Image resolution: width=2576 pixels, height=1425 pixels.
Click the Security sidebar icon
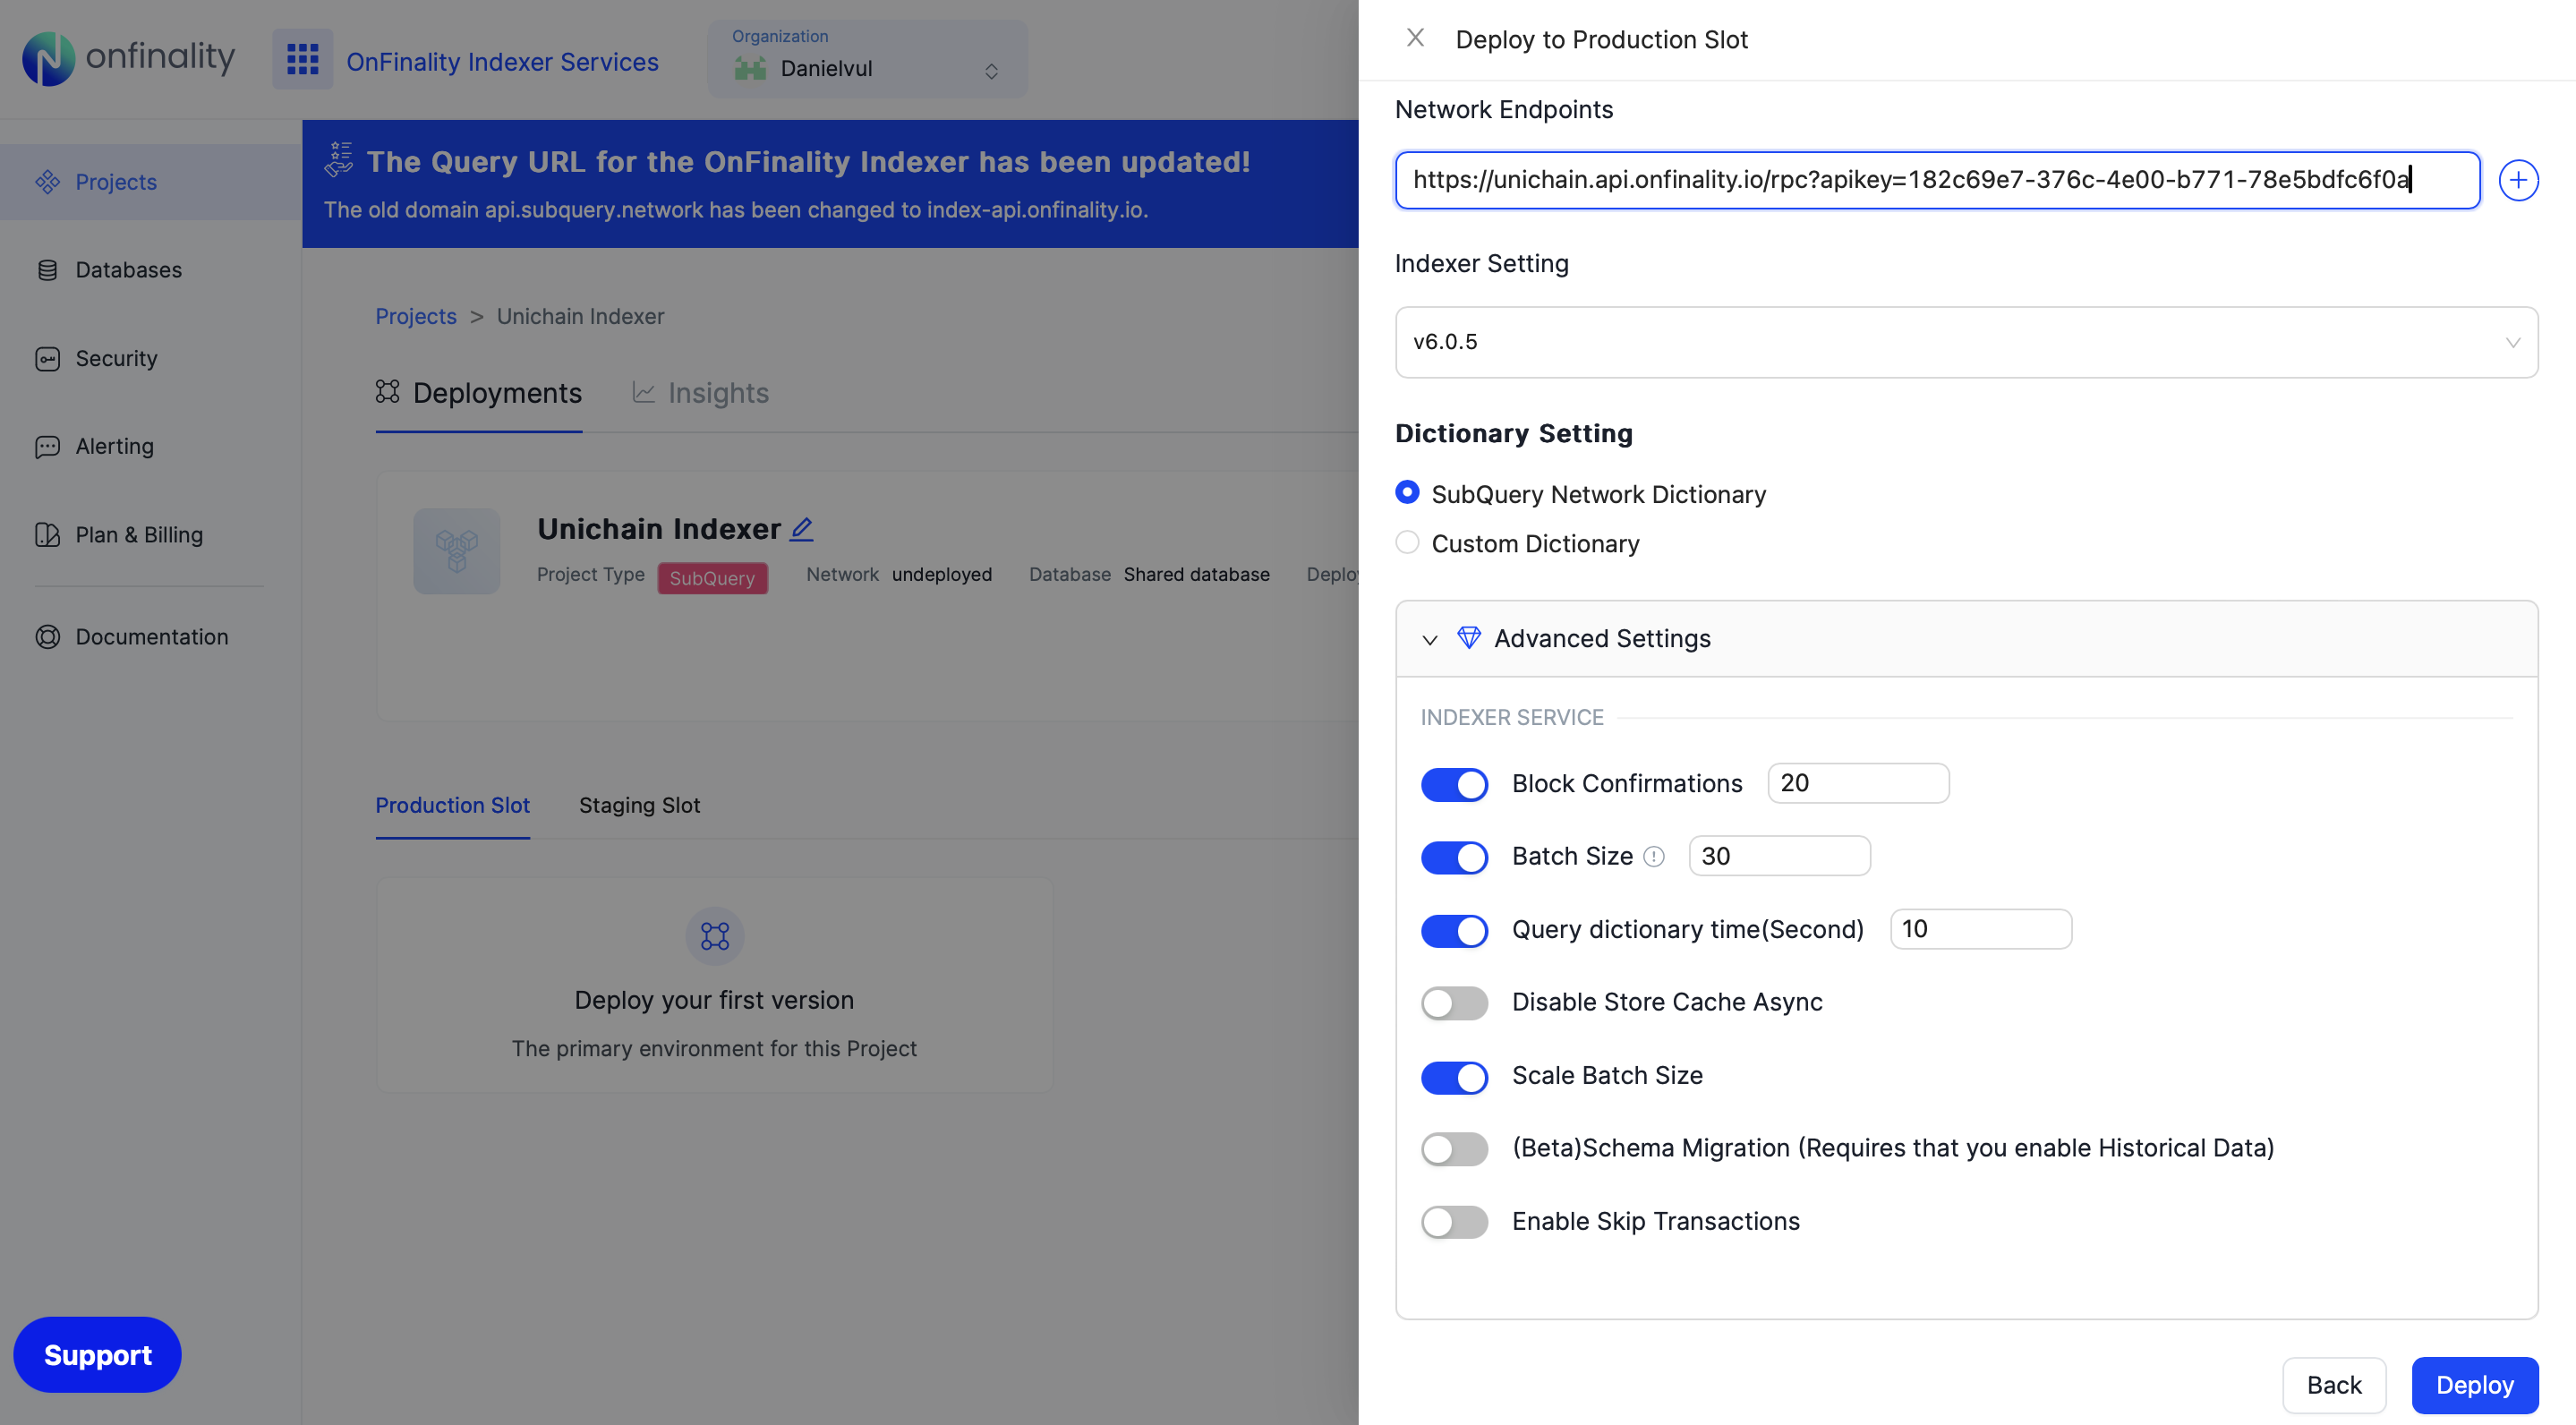coord(47,358)
